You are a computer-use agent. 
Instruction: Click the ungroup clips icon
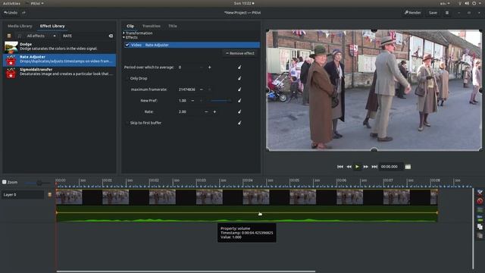480,218
